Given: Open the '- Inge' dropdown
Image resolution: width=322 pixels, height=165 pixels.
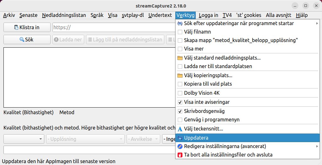Looking at the screenshot, I should click(x=169, y=139).
